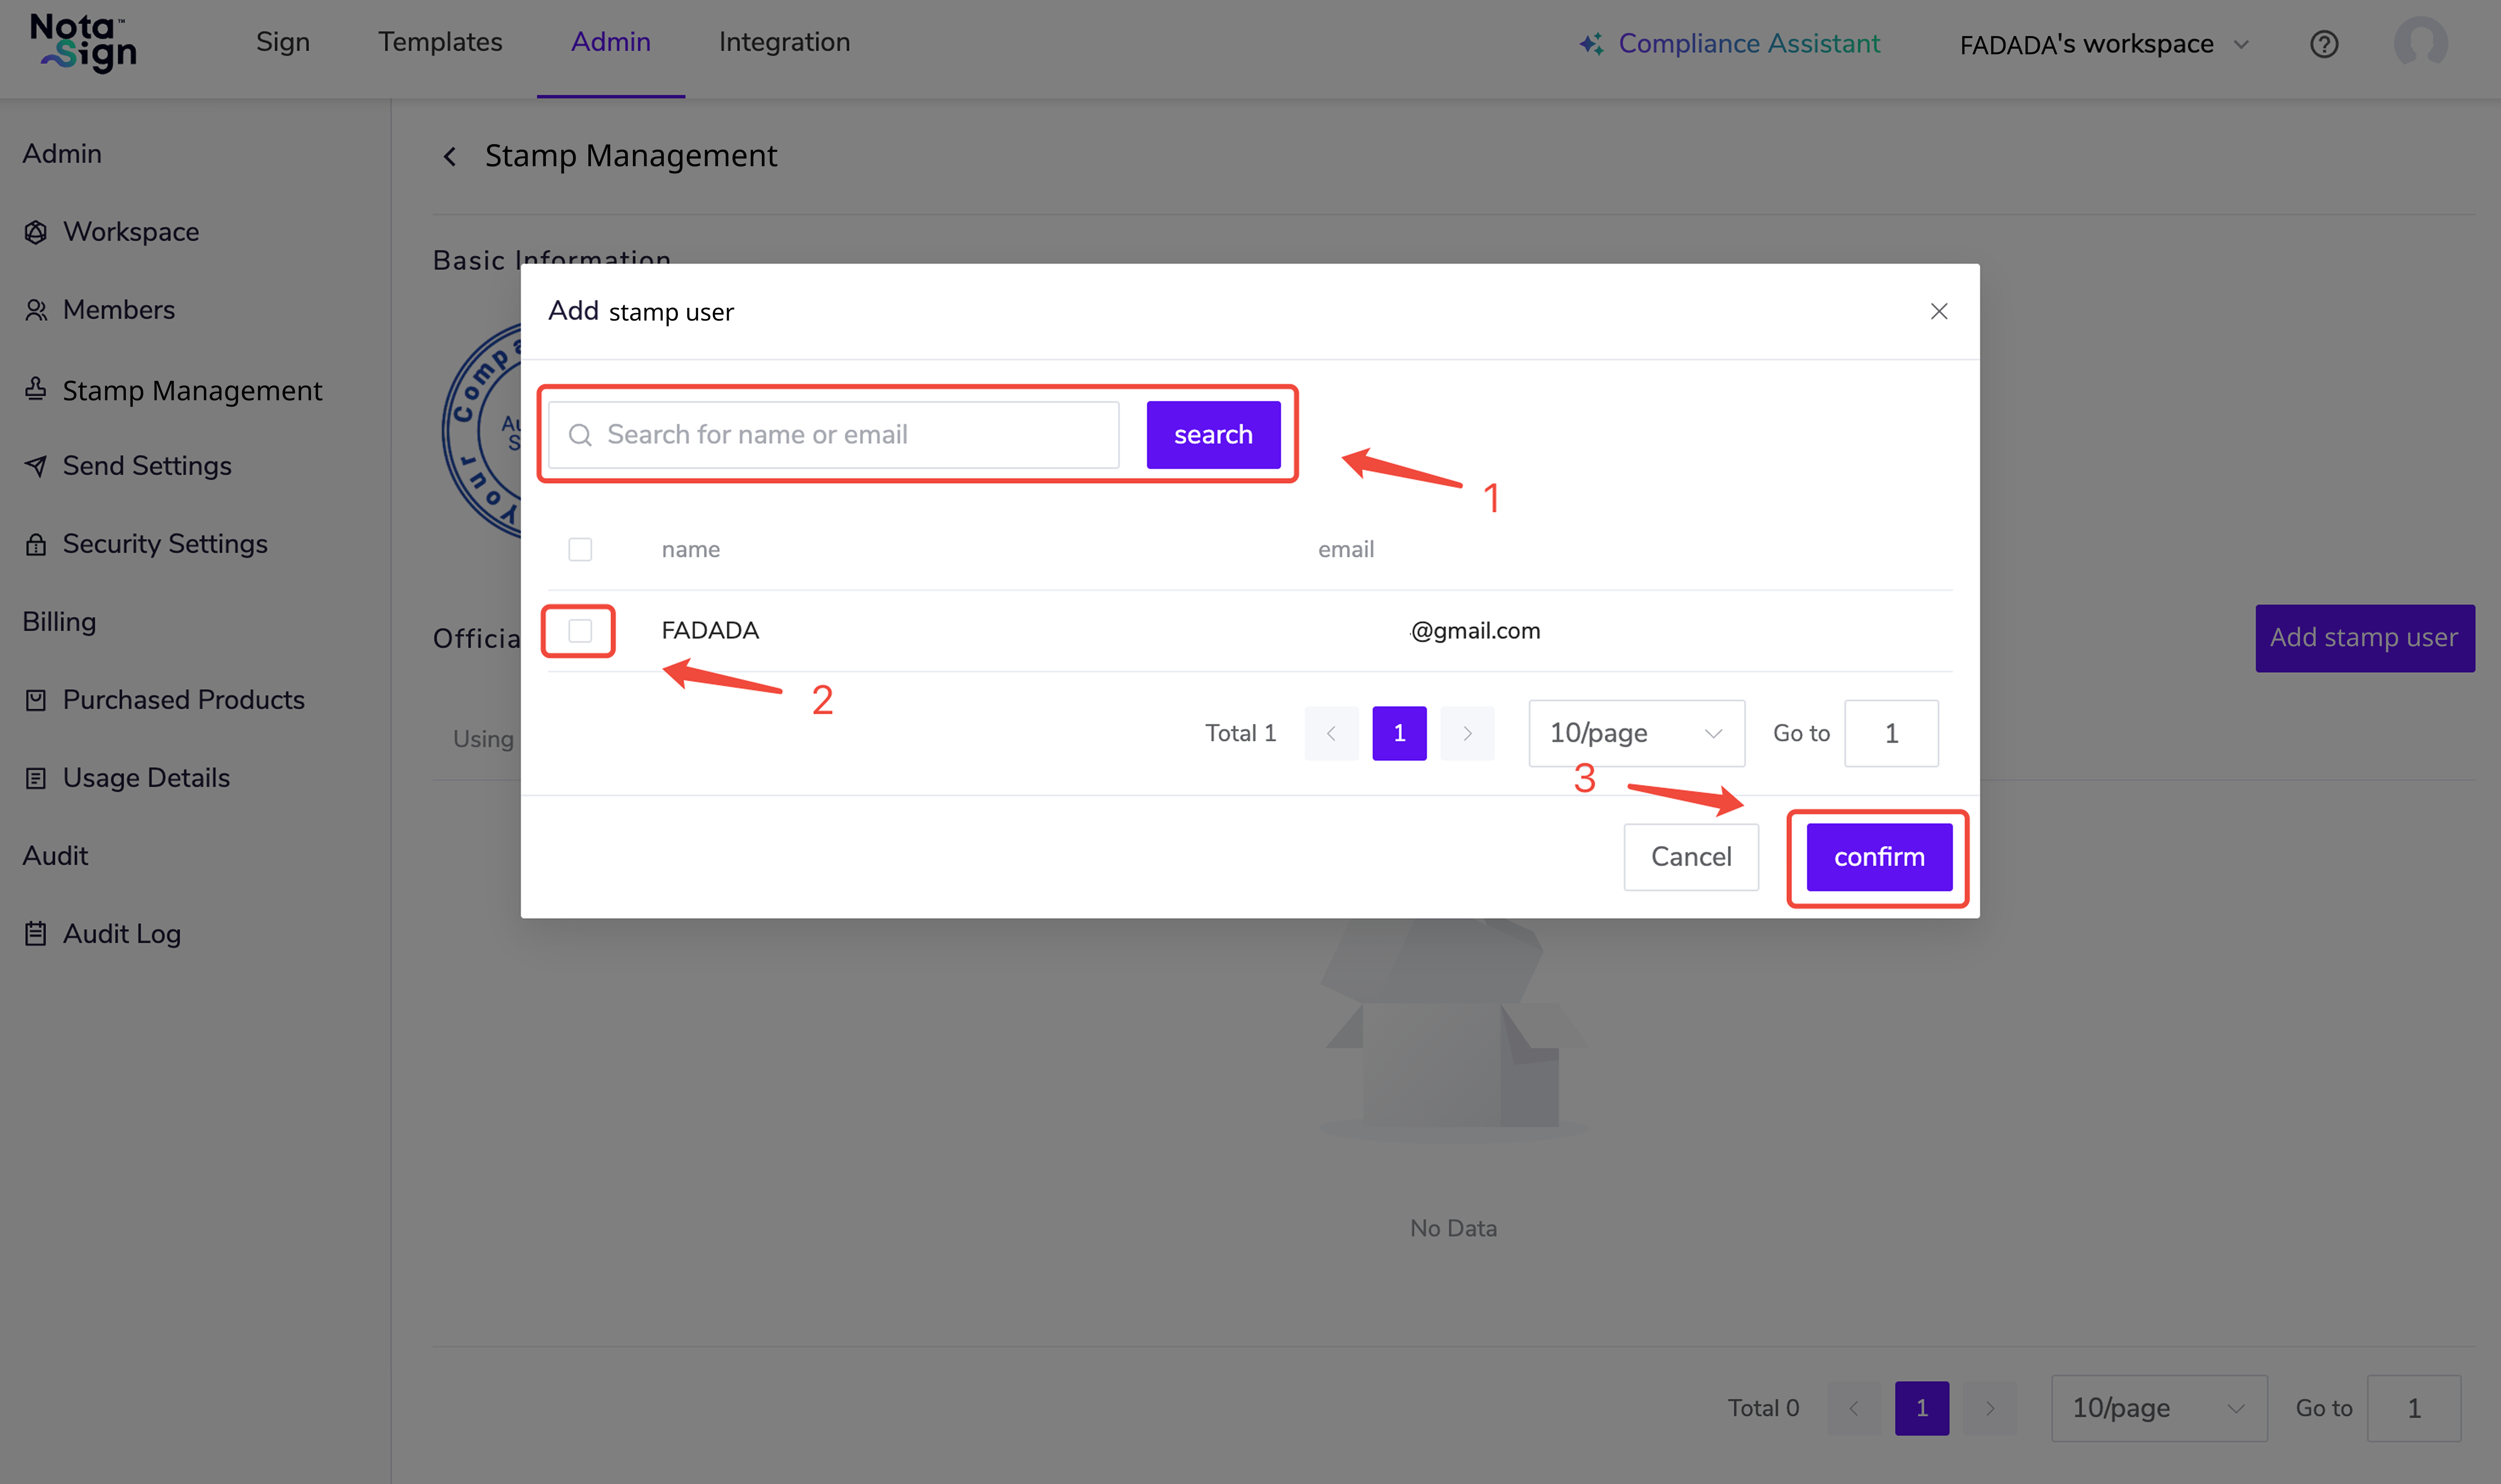
Task: Open the dialog's 10/page dropdown
Action: point(1636,733)
